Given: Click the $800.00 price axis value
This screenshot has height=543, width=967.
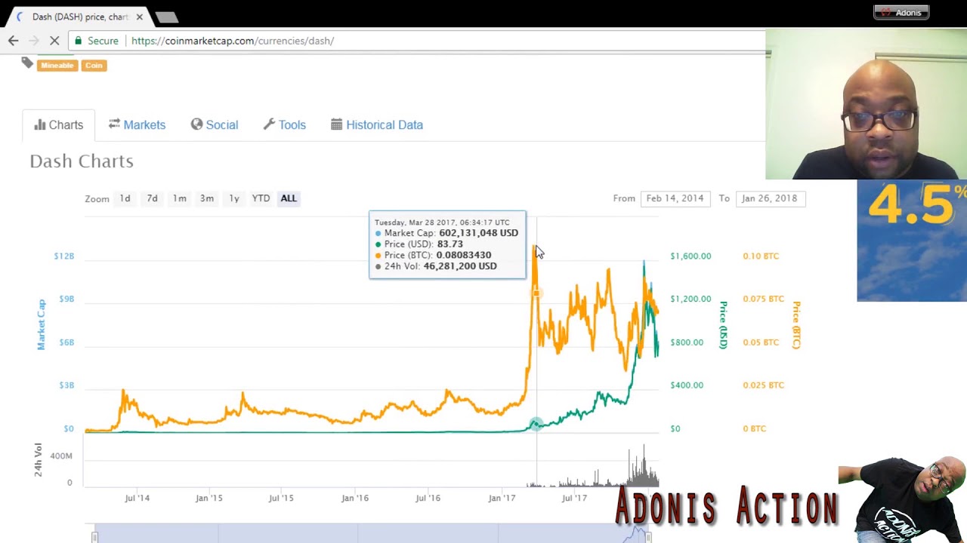Looking at the screenshot, I should pyautogui.click(x=687, y=342).
